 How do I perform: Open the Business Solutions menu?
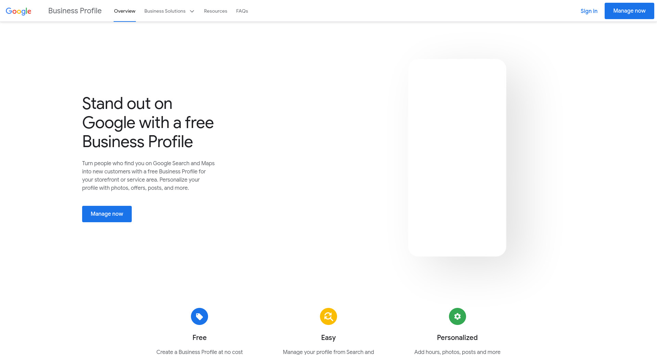pos(169,11)
